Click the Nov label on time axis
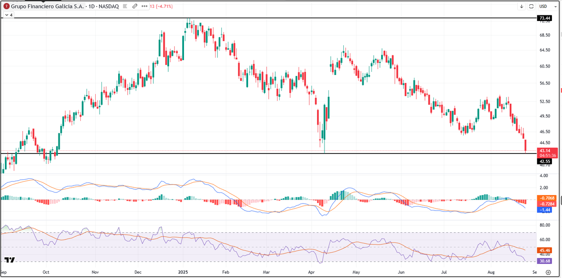Screen dimensions: 562x278 coord(95,272)
